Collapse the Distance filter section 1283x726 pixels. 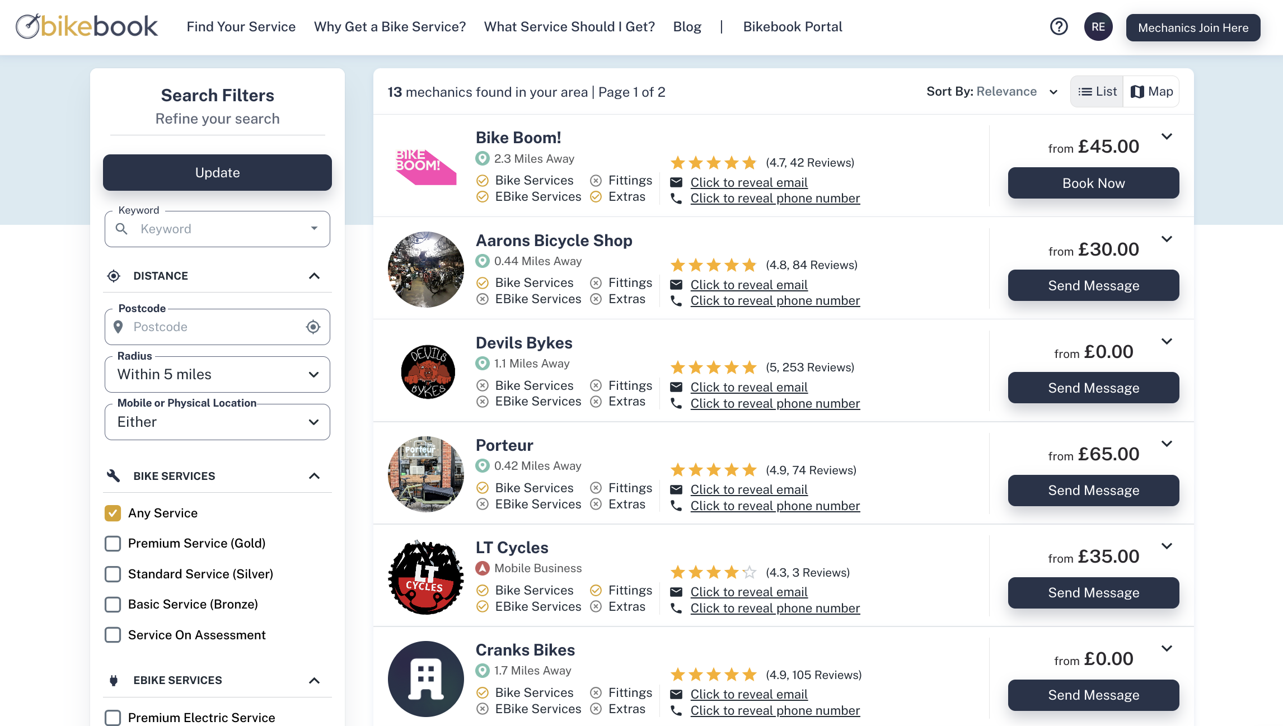point(314,276)
